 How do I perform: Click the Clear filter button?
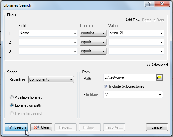pos(41,127)
